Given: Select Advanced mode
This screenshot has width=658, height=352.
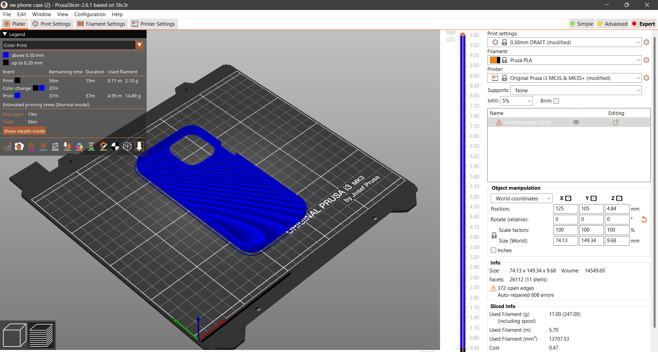Looking at the screenshot, I should point(613,24).
